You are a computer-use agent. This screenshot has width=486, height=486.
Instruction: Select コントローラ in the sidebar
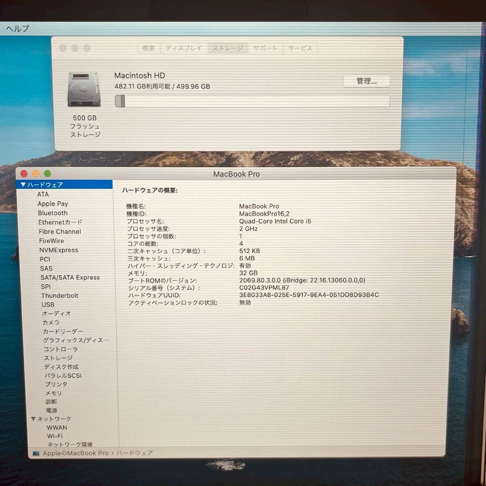tap(61, 349)
